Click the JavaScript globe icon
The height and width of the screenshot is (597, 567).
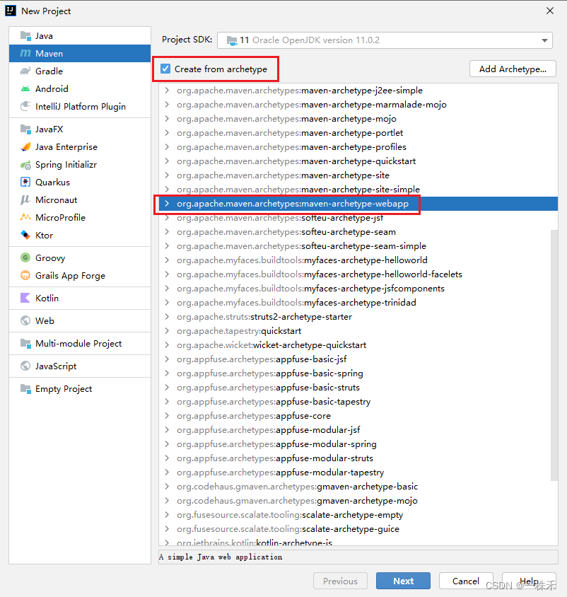point(25,366)
